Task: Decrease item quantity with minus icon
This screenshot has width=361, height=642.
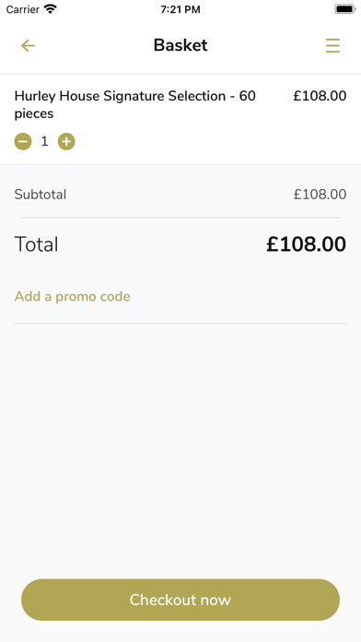Action: (23, 142)
